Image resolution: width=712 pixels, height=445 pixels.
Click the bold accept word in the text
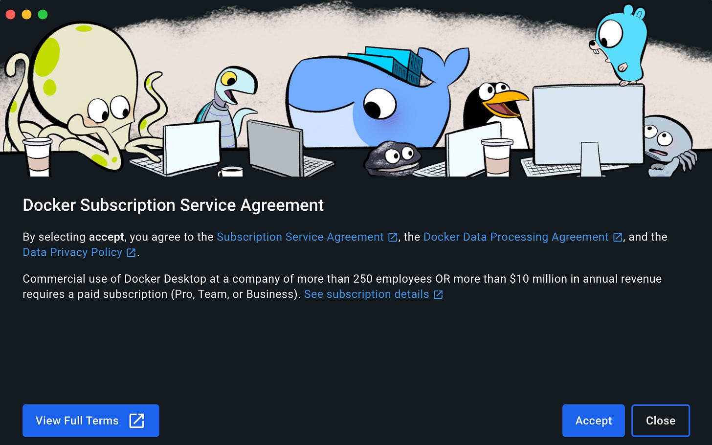pyautogui.click(x=106, y=237)
